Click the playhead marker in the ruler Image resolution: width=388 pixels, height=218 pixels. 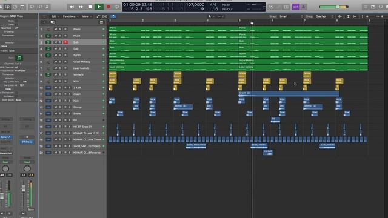point(252,24)
